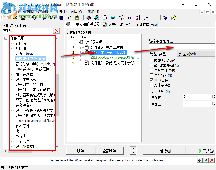
Task: Click the filter wizard wand icon
Action: pos(165,18)
